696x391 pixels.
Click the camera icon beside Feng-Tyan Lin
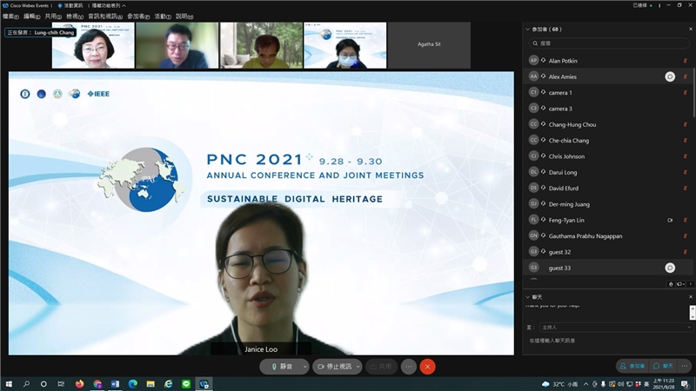tap(670, 221)
